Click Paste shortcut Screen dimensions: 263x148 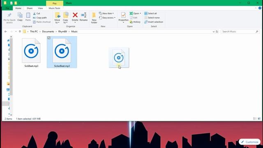tap(42, 22)
